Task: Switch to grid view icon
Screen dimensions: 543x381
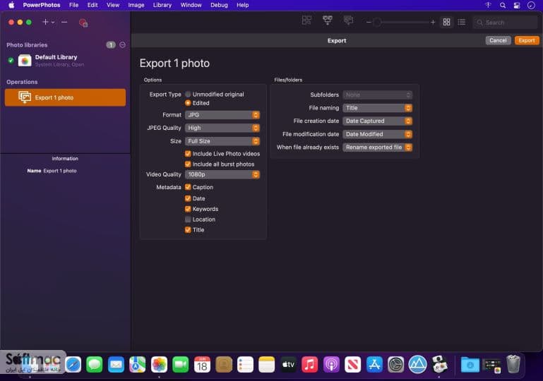Action: (x=446, y=22)
